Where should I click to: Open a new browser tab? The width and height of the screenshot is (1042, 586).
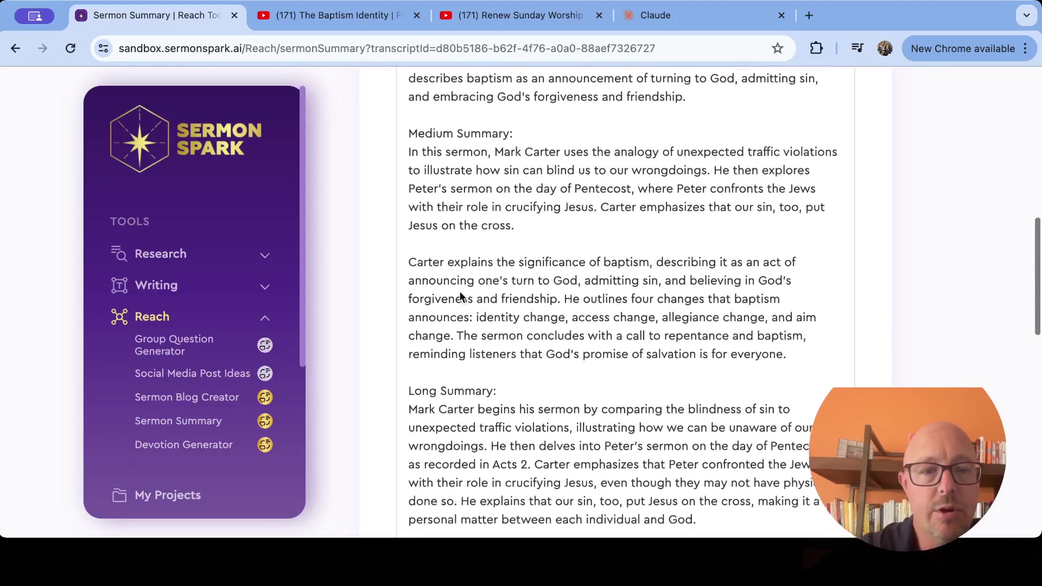click(809, 15)
